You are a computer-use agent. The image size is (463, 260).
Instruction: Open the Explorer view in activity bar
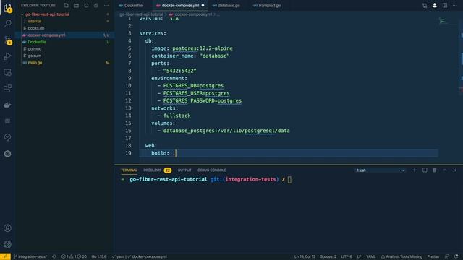point(7,8)
